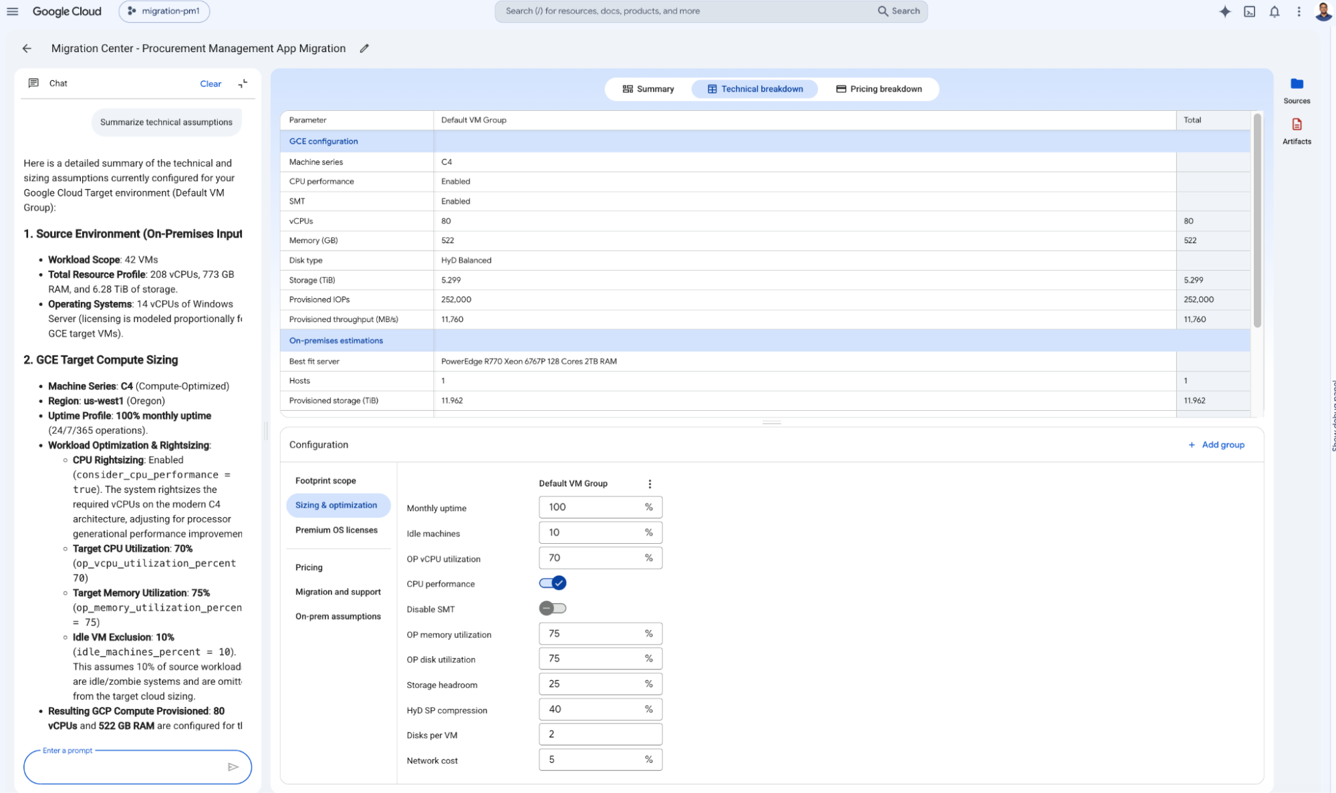
Task: Click the horizontal panel splitter handle
Action: [x=772, y=423]
